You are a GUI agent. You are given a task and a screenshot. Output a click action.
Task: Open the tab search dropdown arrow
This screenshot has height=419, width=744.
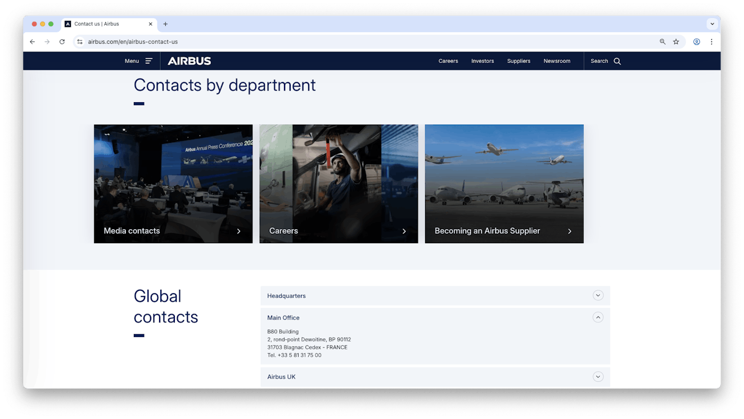pos(712,24)
